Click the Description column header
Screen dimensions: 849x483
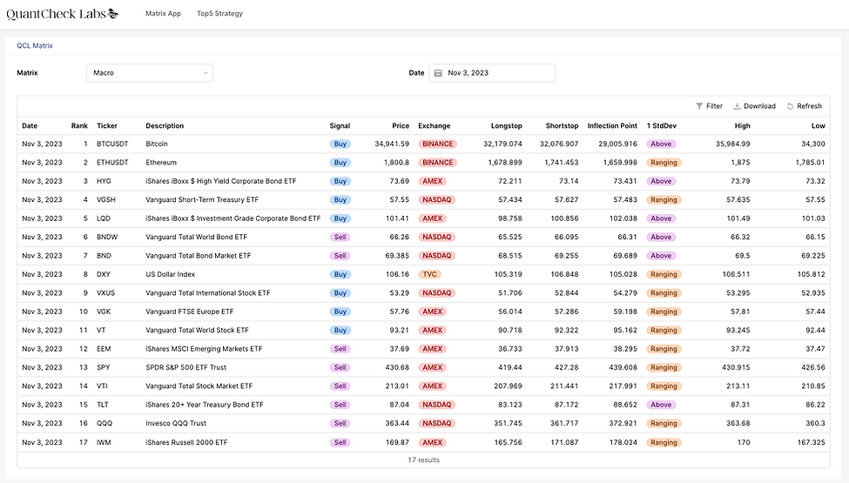click(165, 125)
